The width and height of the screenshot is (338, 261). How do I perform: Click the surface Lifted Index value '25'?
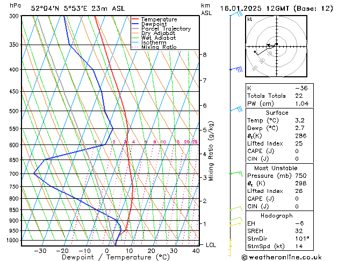point(299,143)
